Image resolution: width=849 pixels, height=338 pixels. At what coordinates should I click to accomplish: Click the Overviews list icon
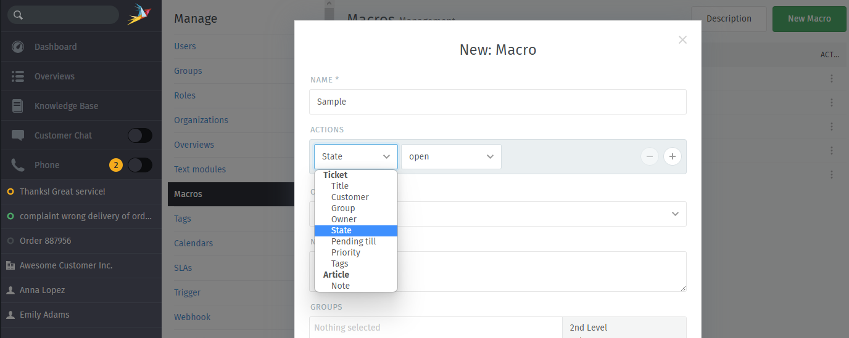point(18,76)
